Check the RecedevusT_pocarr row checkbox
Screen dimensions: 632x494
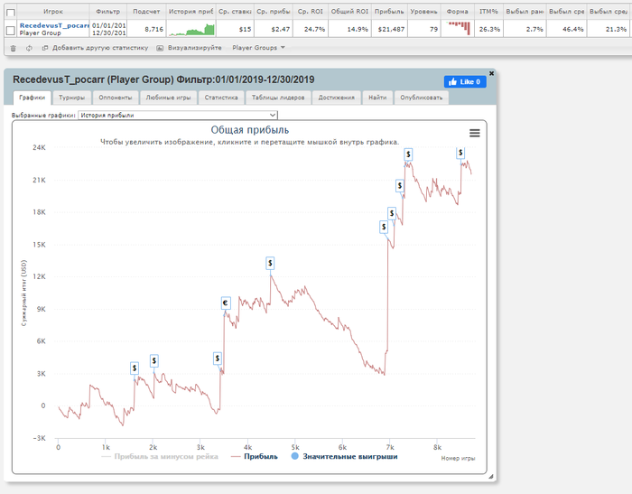11,30
